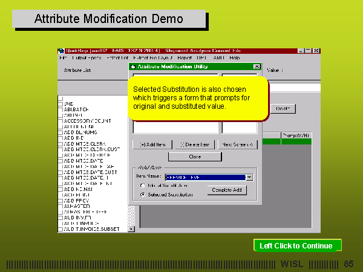
Task: Click the Next Screen button
Action: (x=238, y=144)
